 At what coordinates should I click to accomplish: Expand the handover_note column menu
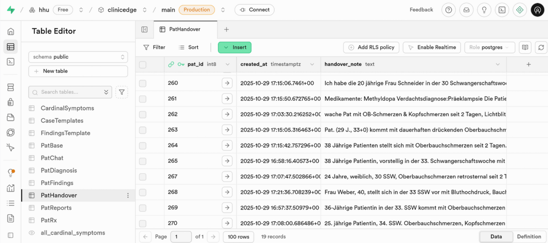coord(498,65)
